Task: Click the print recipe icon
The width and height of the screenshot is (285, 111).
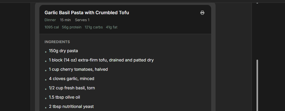Action: click(x=202, y=13)
